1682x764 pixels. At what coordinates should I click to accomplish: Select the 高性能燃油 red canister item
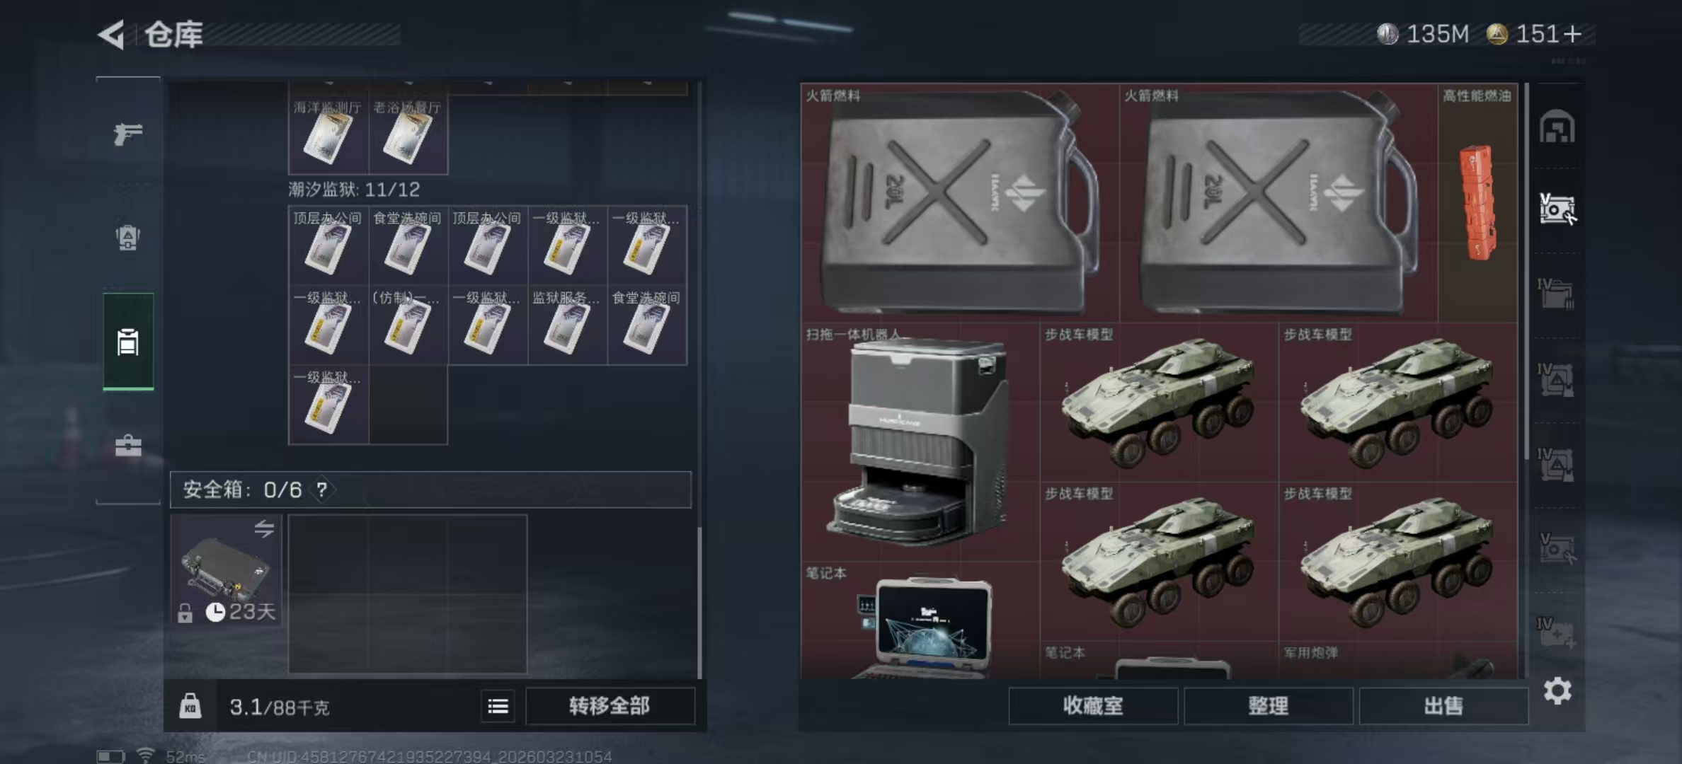1477,203
